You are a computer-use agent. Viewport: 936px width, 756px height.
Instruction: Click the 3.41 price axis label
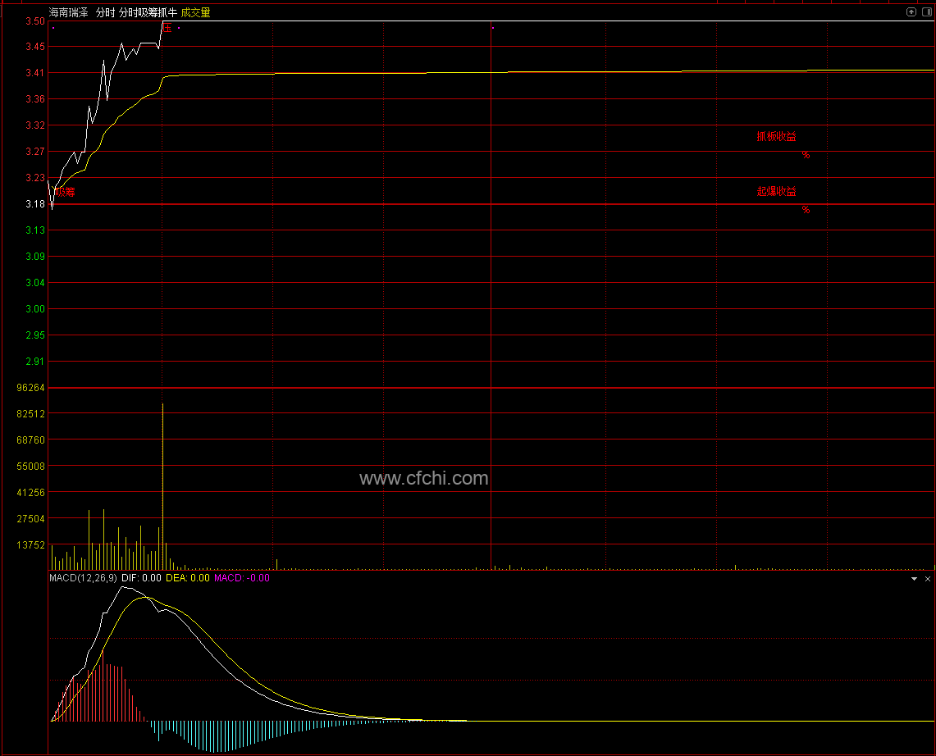coord(35,73)
